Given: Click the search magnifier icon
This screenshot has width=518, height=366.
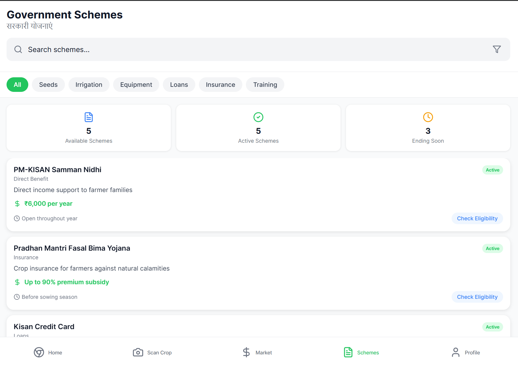Looking at the screenshot, I should pos(18,49).
